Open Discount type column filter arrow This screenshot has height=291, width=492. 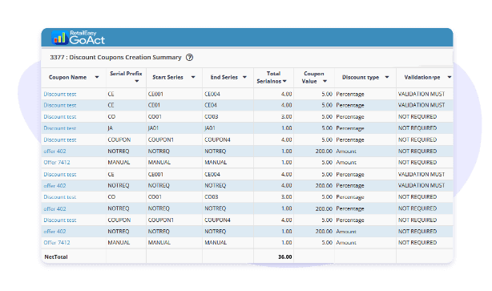[x=387, y=77]
